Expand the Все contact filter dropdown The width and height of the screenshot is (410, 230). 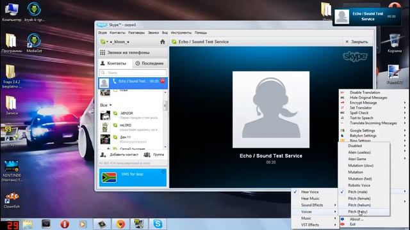(x=106, y=105)
